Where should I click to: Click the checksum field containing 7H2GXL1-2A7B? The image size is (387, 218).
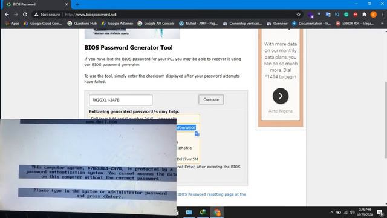[121, 100]
